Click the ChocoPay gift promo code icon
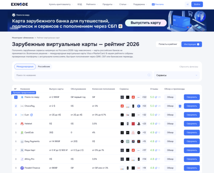The width and height of the screenshot is (214, 173). tap(180, 106)
